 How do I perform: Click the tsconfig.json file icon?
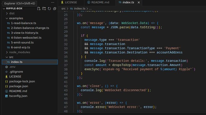pyautogui.click(x=6, y=96)
